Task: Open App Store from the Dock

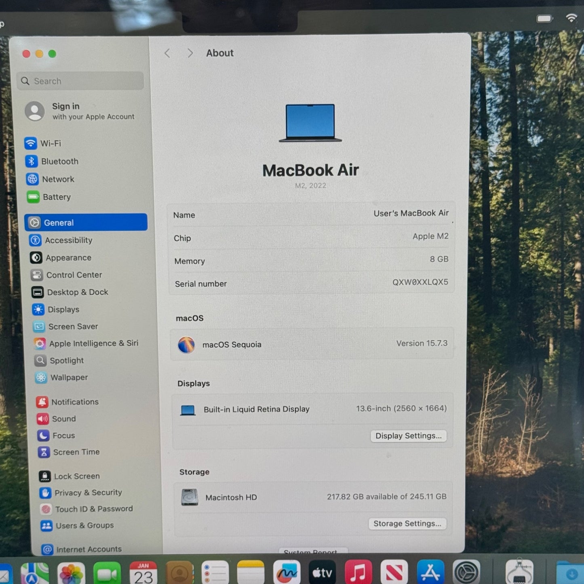Action: [x=430, y=572]
